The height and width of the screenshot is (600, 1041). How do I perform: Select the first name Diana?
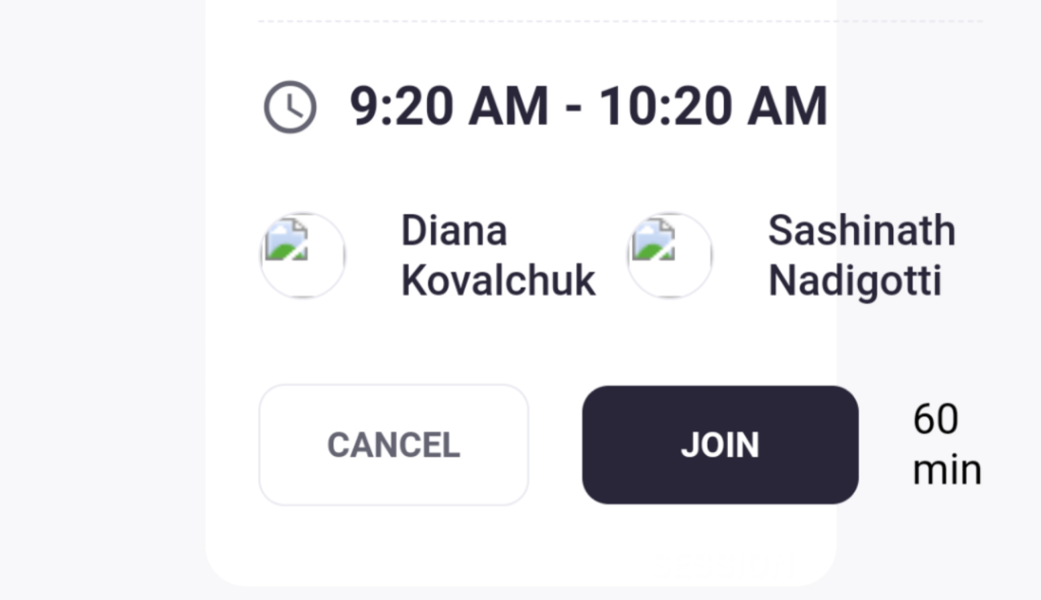(454, 231)
